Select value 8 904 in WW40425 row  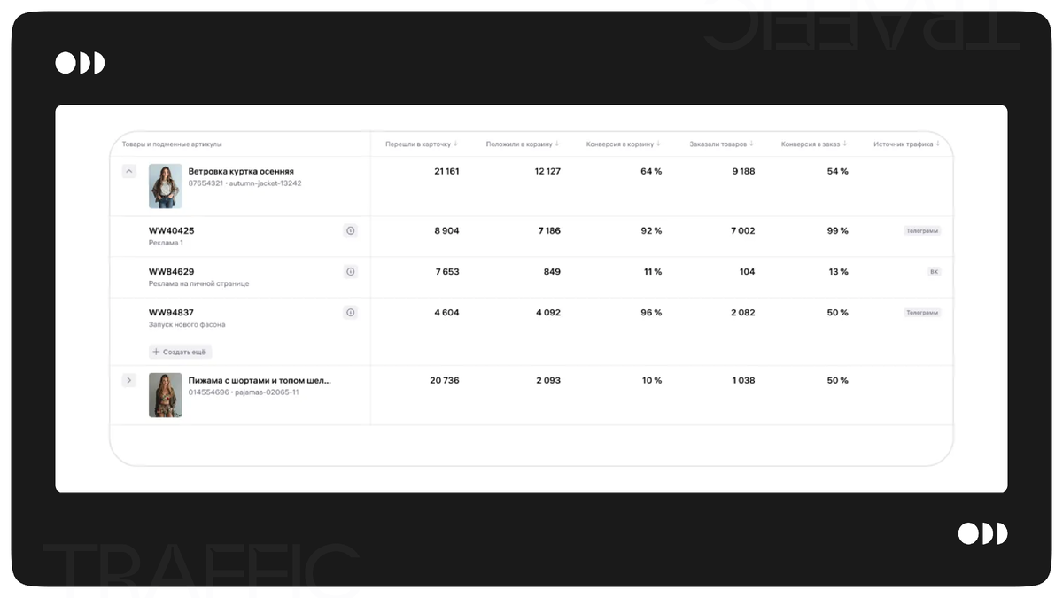coord(446,230)
